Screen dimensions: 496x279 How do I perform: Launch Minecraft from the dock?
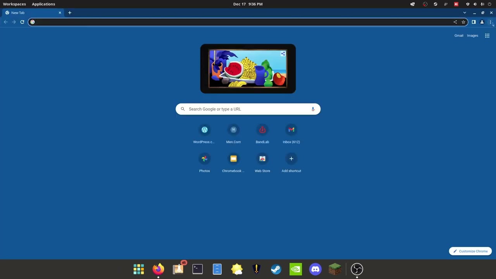(x=335, y=269)
